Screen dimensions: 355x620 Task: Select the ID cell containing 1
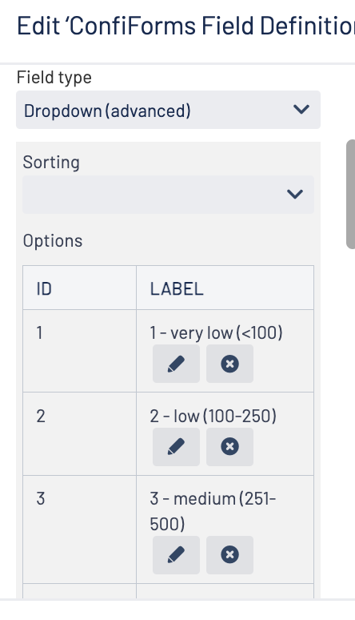[79, 351]
